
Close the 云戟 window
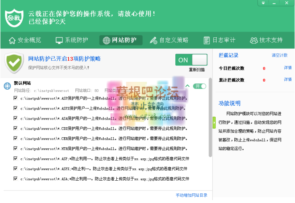tap(287, 3)
